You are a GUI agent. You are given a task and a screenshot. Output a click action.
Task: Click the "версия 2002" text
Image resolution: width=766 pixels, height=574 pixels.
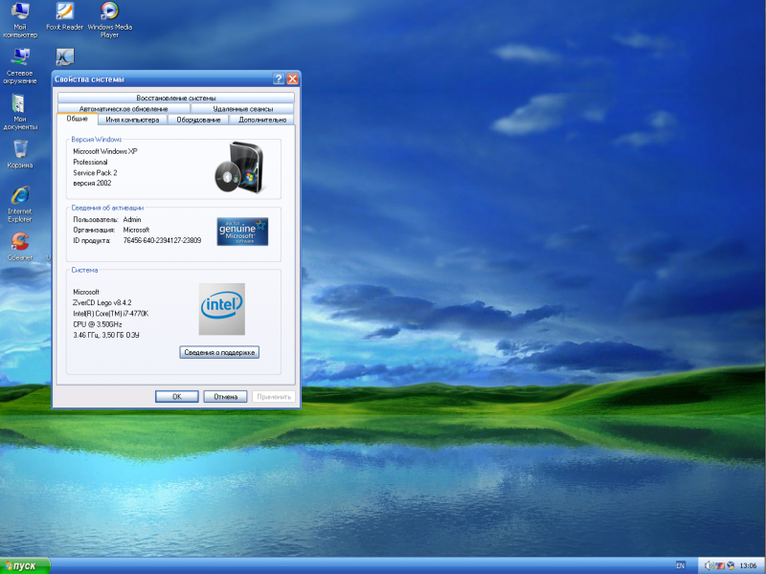[92, 183]
